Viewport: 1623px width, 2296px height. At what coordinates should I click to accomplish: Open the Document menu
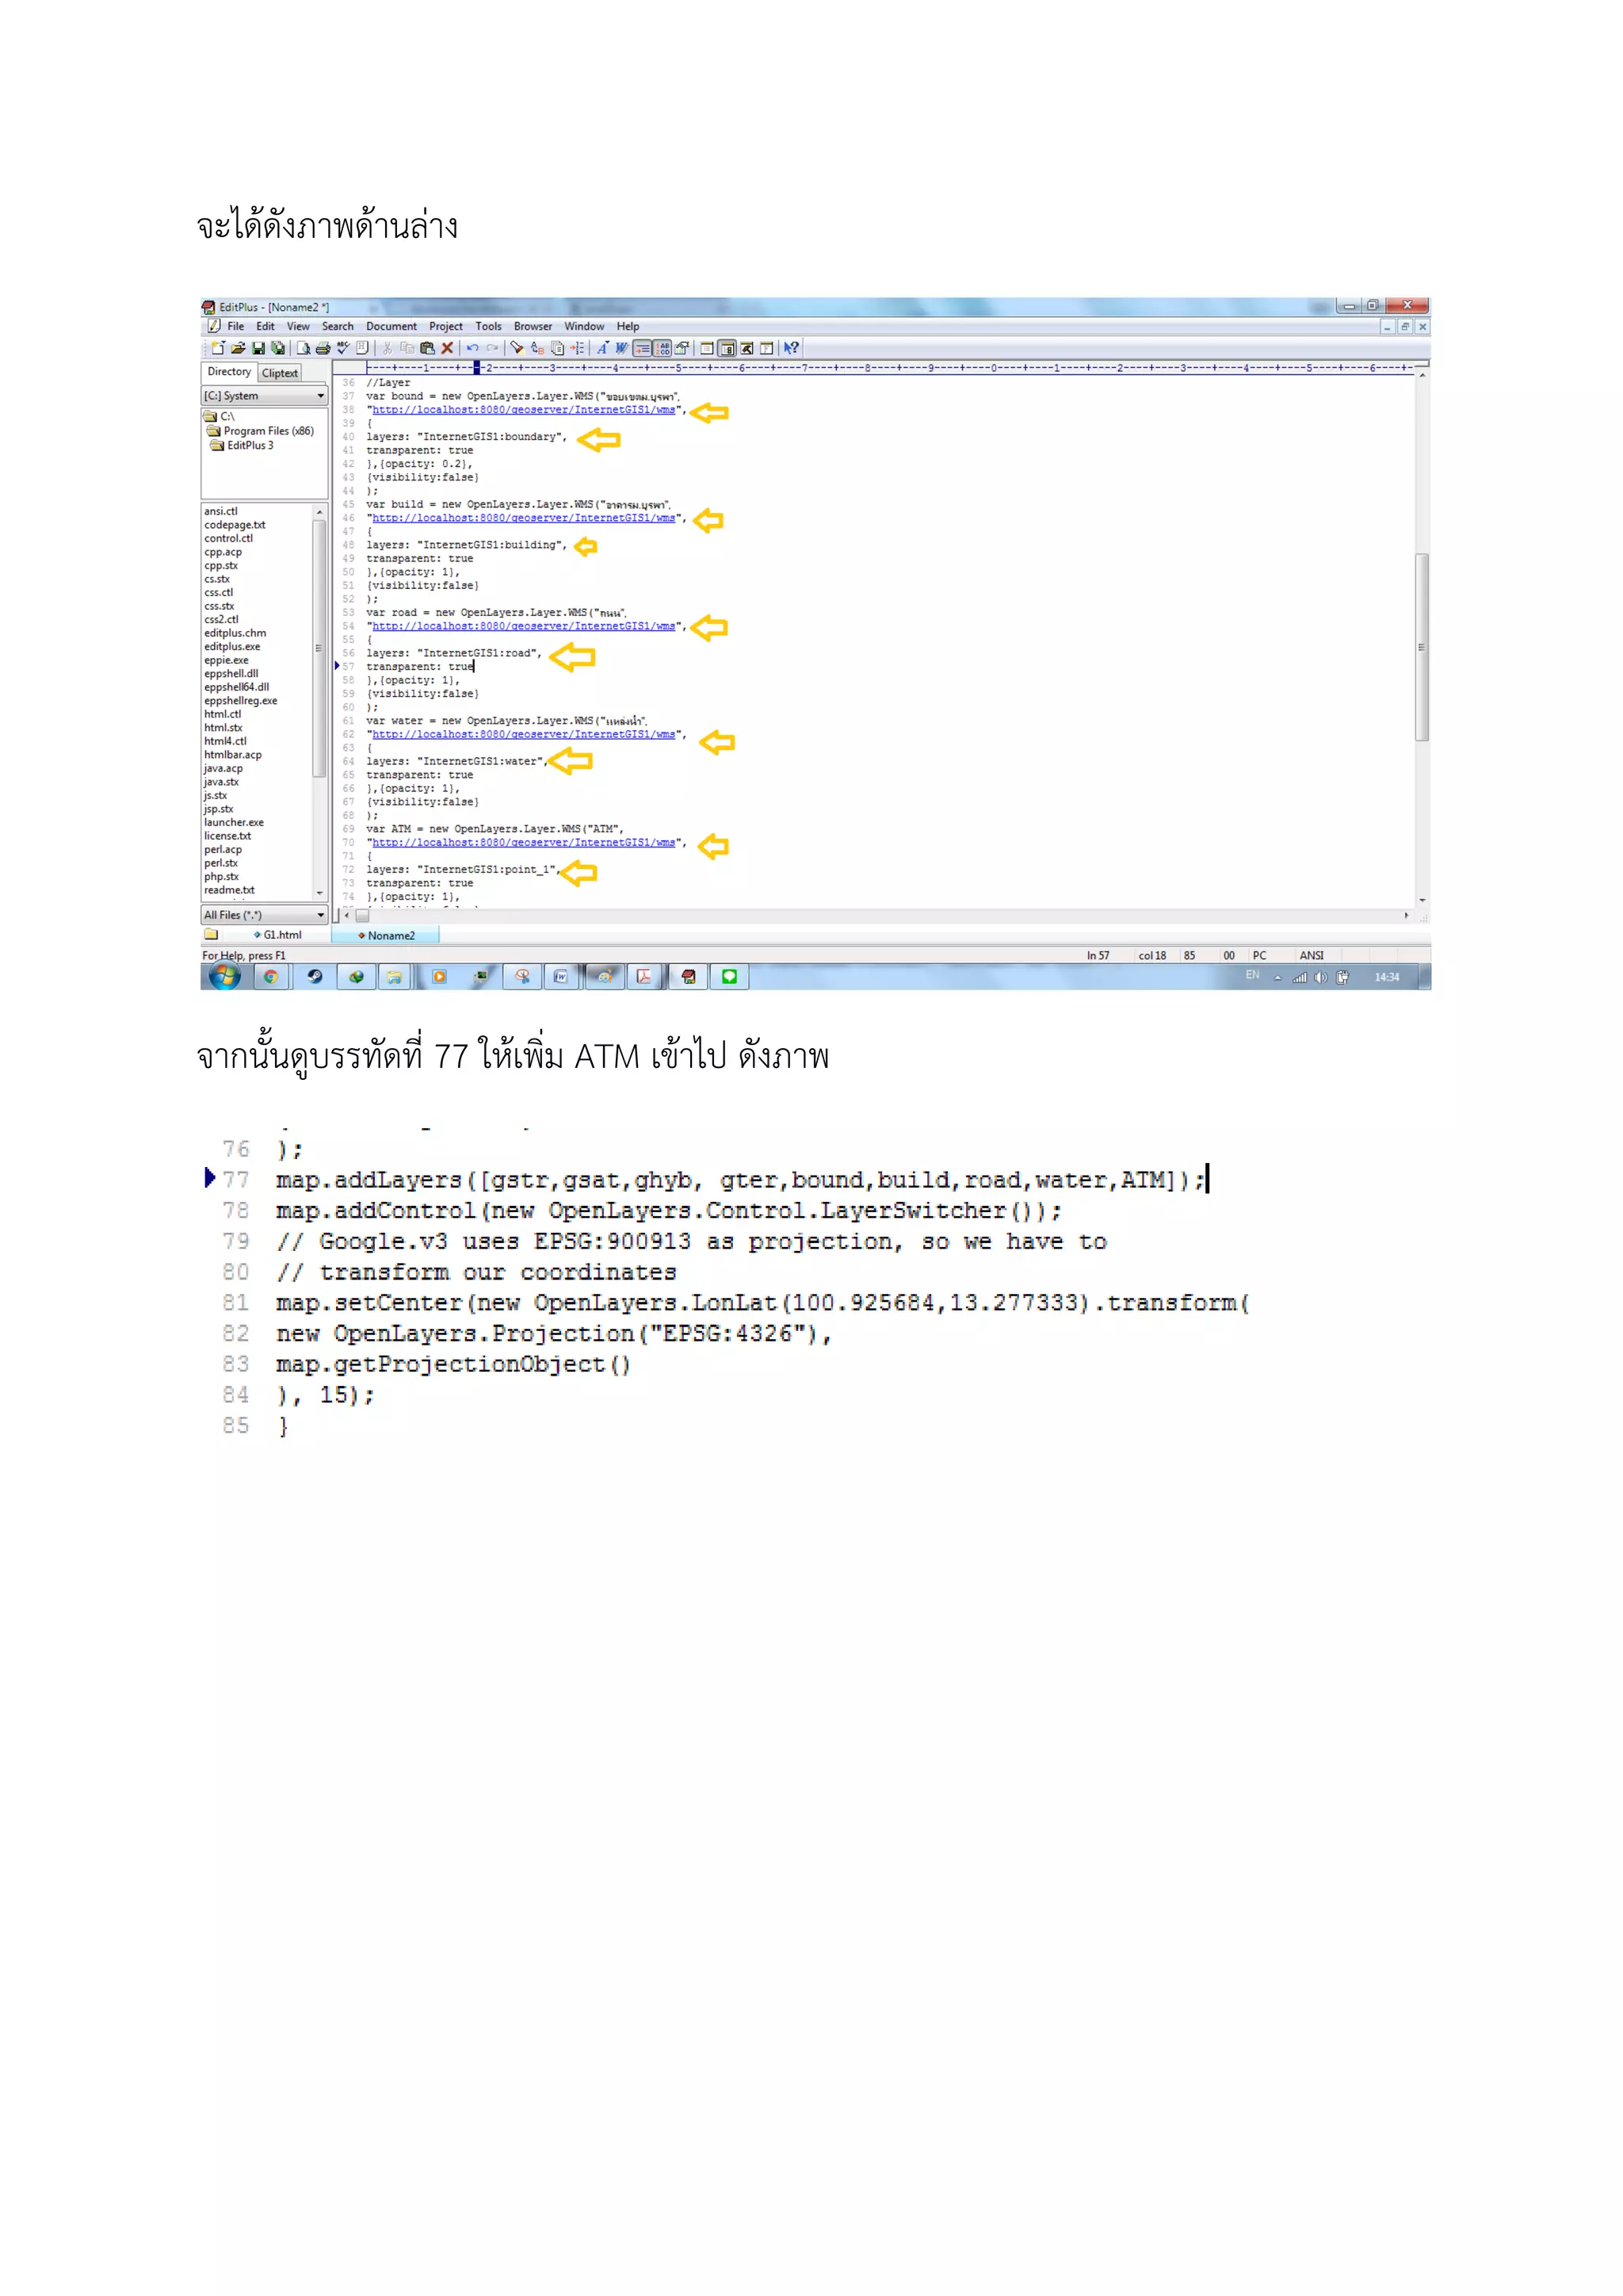[391, 326]
